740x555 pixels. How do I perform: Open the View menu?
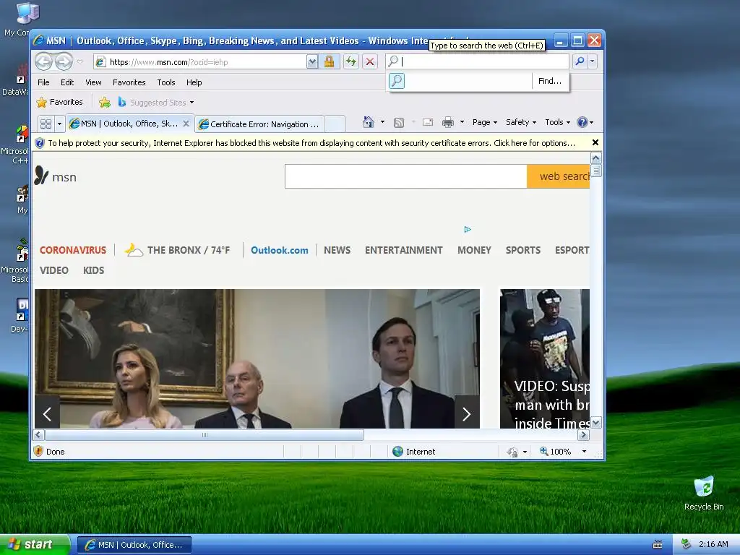(93, 82)
